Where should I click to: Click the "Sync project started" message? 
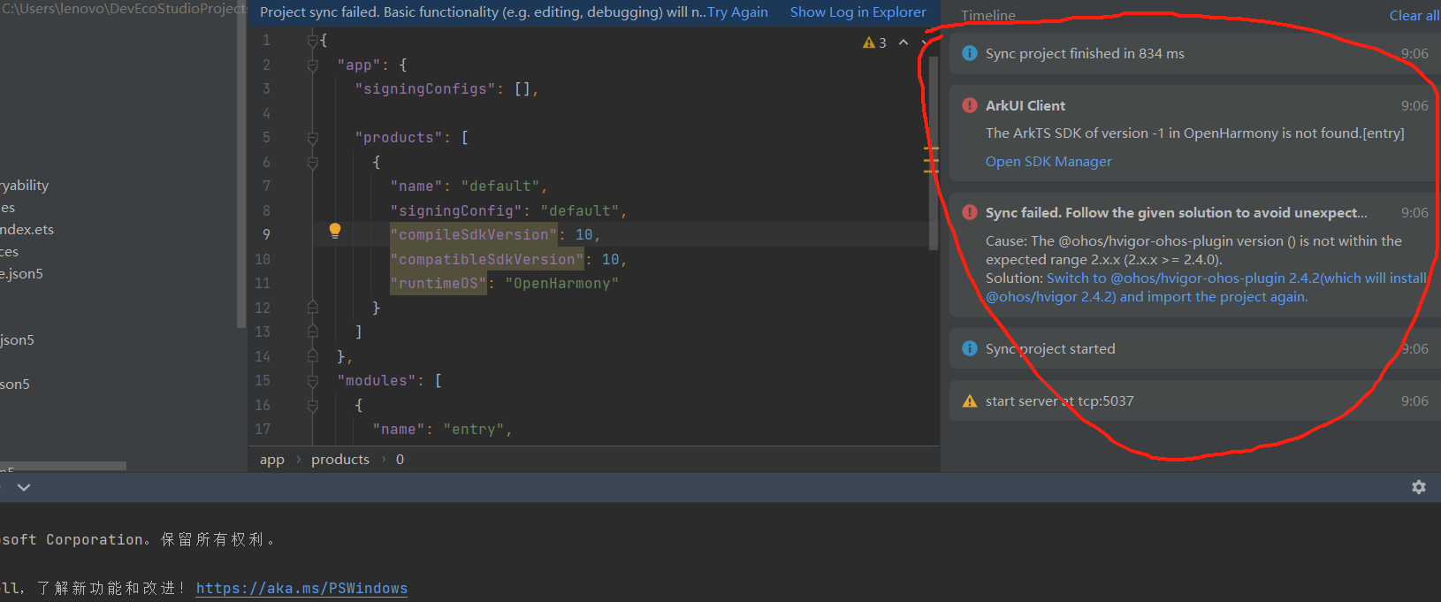point(1050,348)
